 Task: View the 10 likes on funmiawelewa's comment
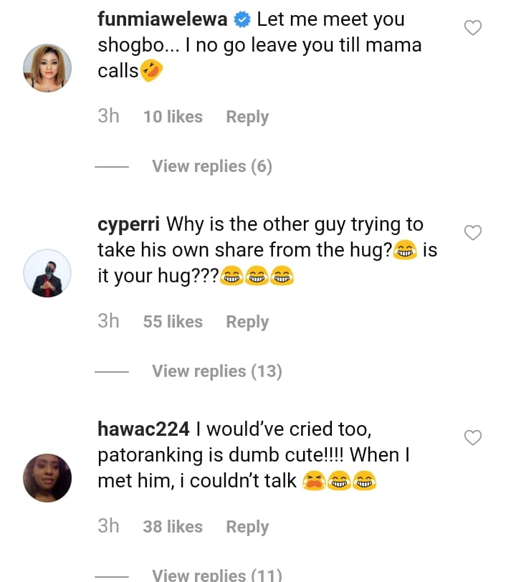pos(173,117)
